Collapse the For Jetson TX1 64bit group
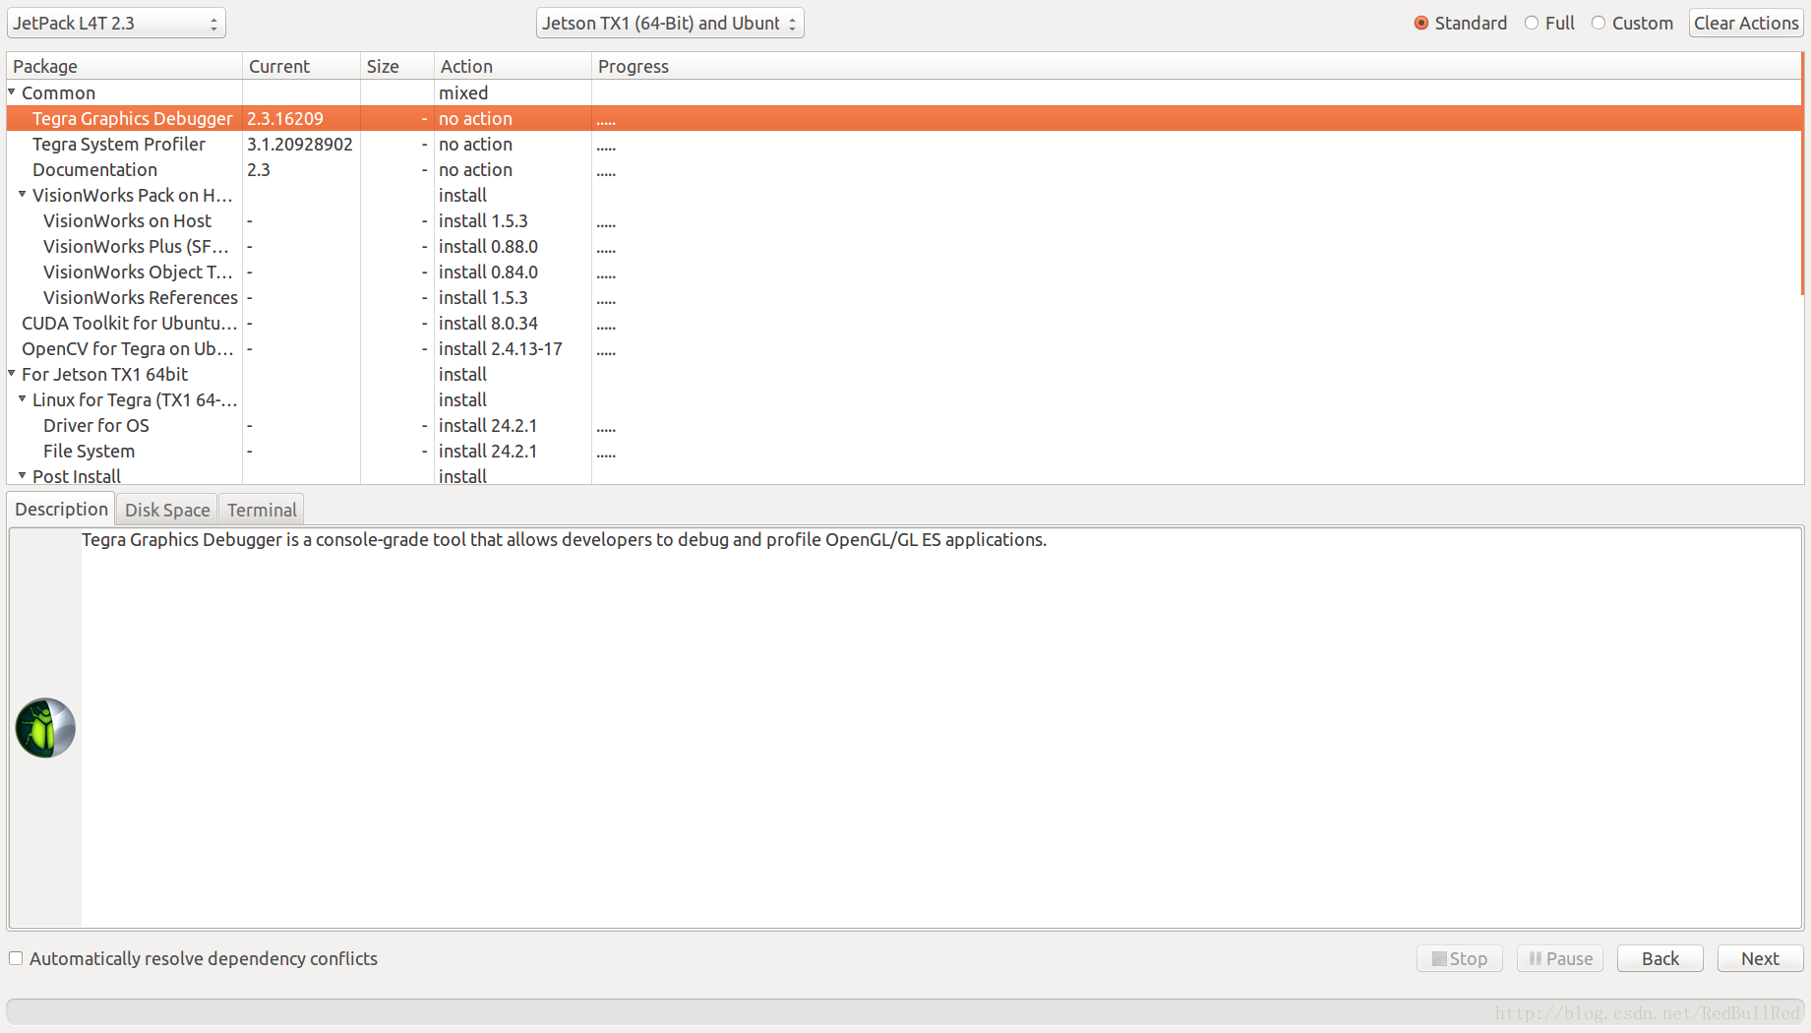 coord(12,373)
